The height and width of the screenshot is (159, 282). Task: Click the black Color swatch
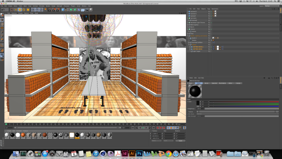point(198,103)
